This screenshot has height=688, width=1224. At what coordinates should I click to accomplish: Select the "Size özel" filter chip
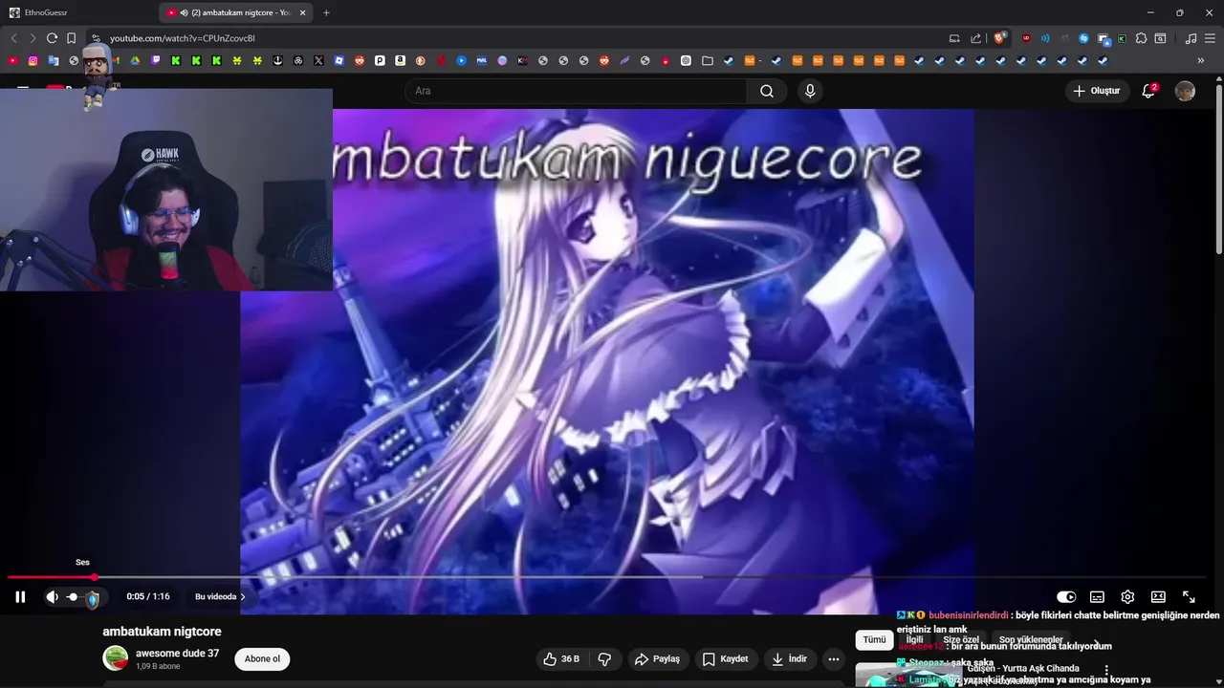pos(961,640)
